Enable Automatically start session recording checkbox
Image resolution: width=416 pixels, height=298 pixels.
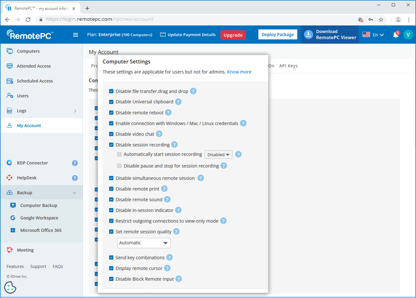point(120,155)
